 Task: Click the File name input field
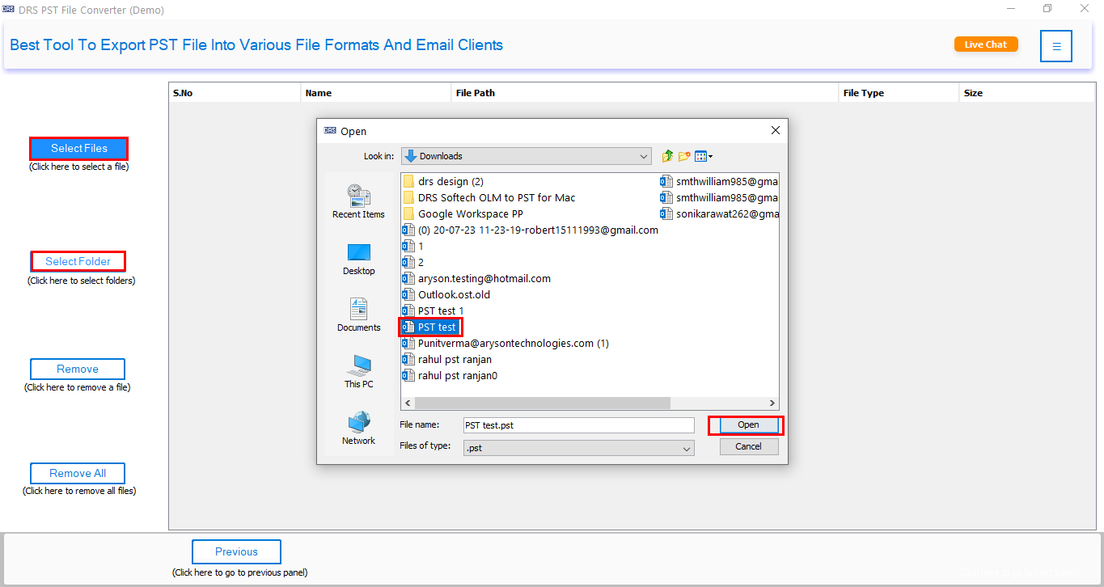point(578,425)
